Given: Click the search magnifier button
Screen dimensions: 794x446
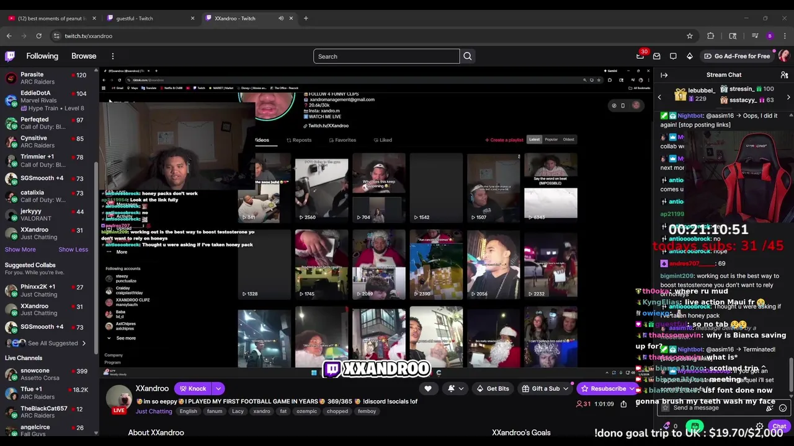Looking at the screenshot, I should point(468,56).
